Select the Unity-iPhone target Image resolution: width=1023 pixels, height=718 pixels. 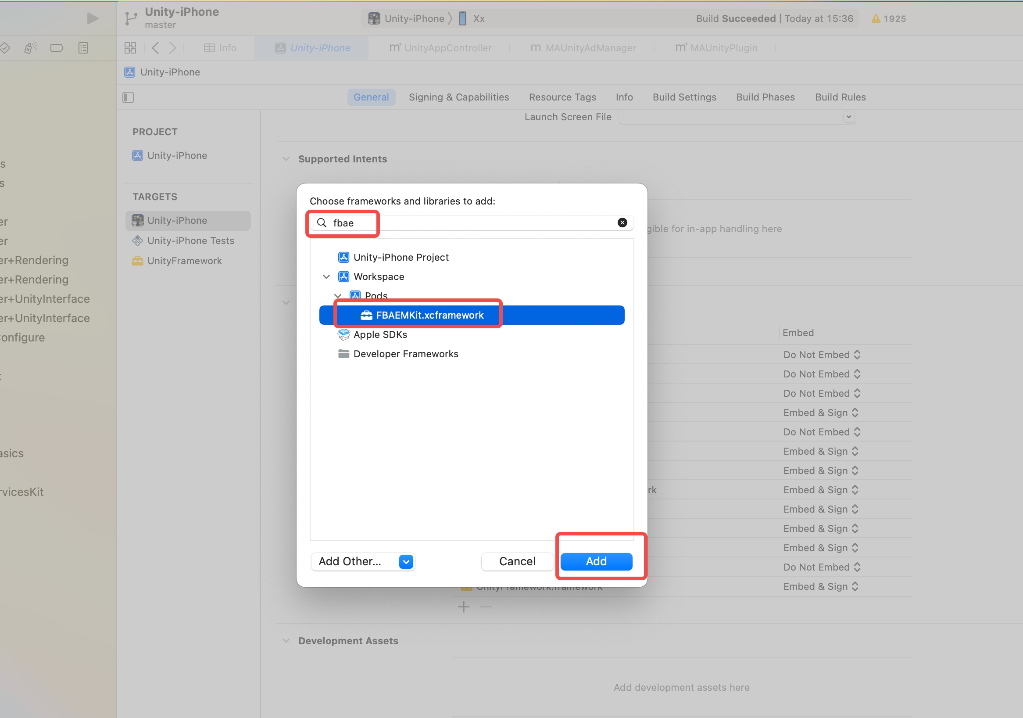188,221
